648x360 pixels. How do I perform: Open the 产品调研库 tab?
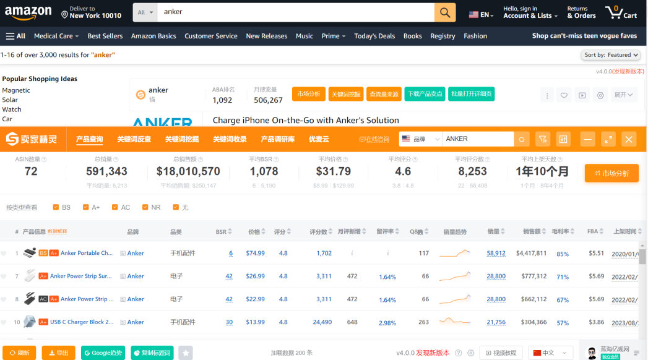click(277, 139)
